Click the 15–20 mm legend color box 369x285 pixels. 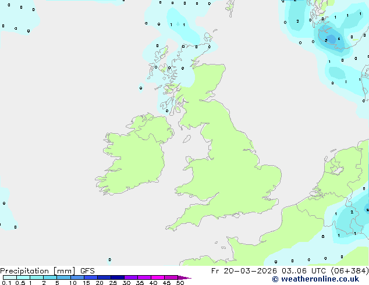(x=91, y=277)
